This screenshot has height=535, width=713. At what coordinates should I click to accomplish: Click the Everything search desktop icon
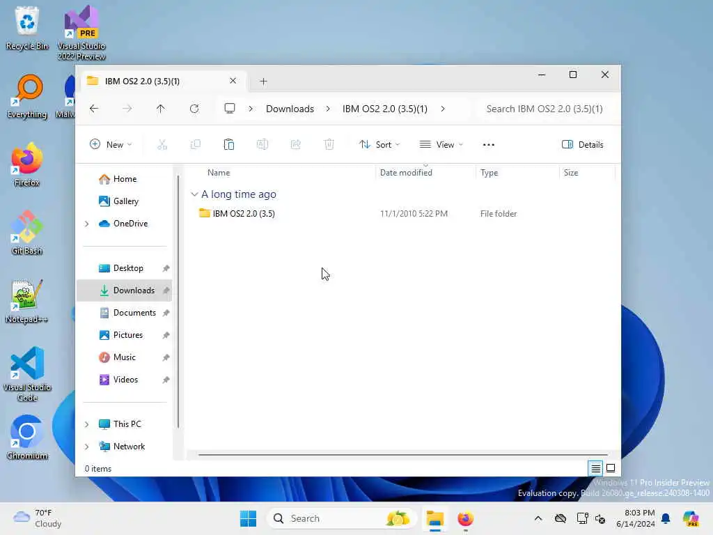27,96
